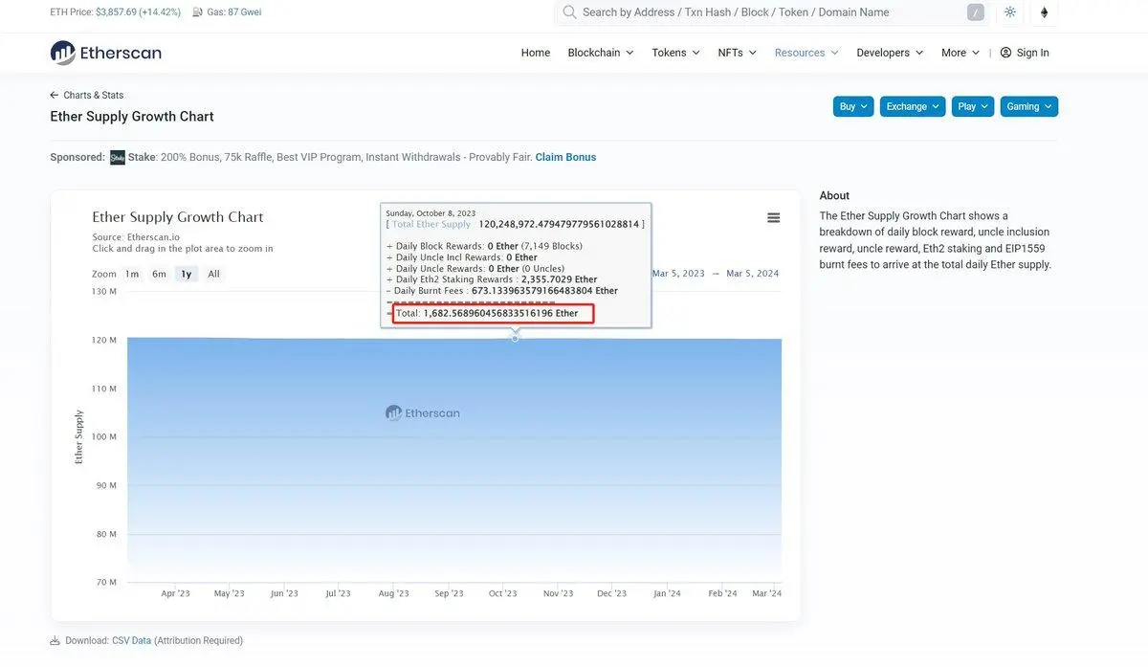Select the 1y zoom range
Screen dimensions: 1148x667
187,274
